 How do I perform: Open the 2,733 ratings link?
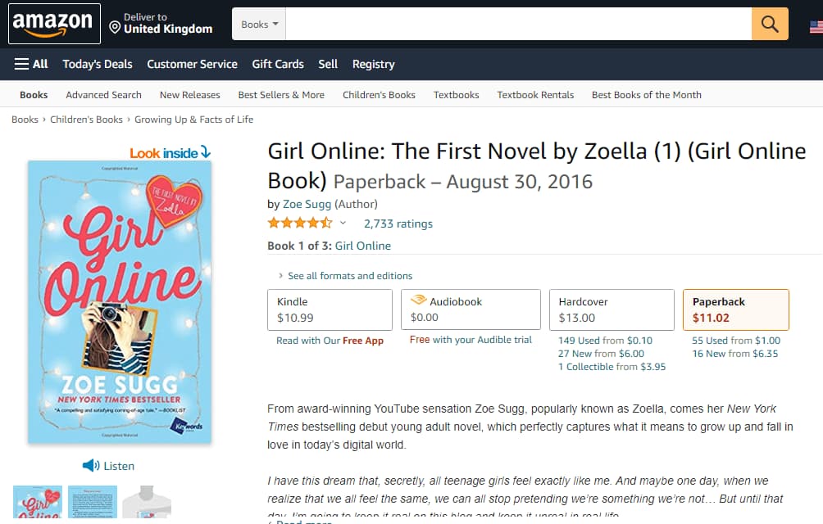(398, 224)
